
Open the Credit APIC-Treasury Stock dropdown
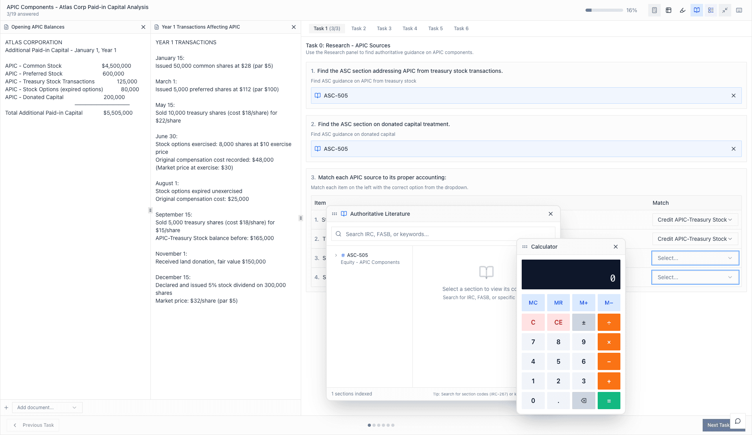(x=694, y=220)
